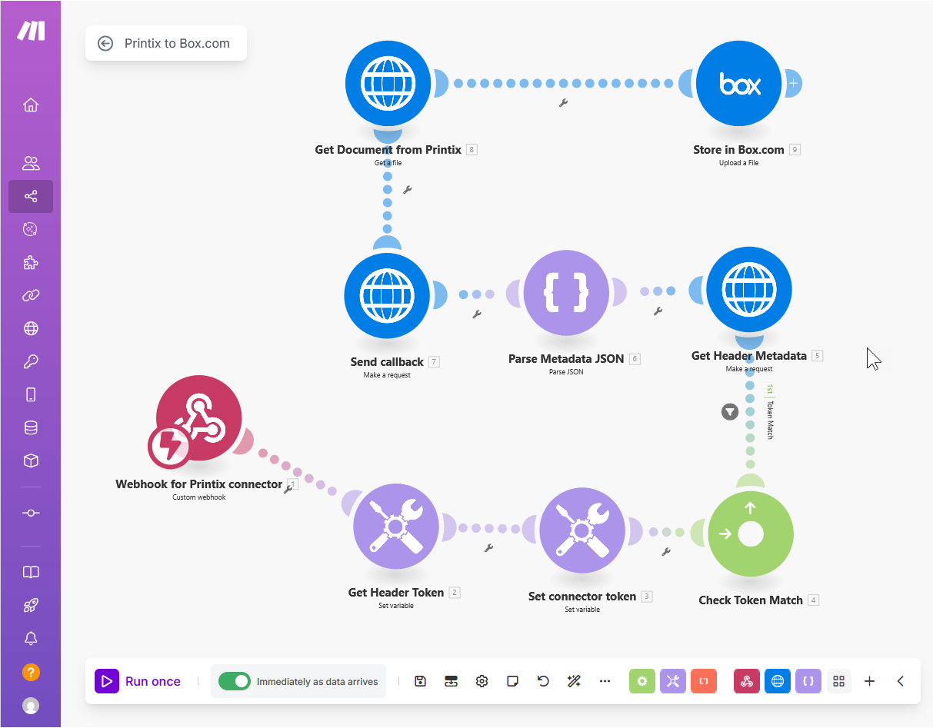Click the auto-align magic wand icon
The width and height of the screenshot is (933, 728).
(574, 681)
